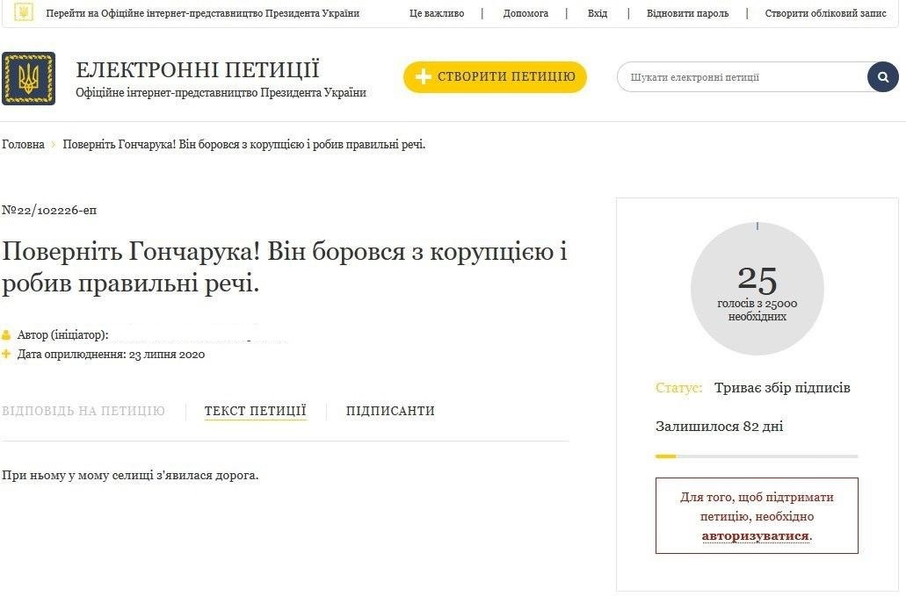Click the yellow plus icon on Створити петицію
This screenshot has height=596, width=906.
(423, 76)
